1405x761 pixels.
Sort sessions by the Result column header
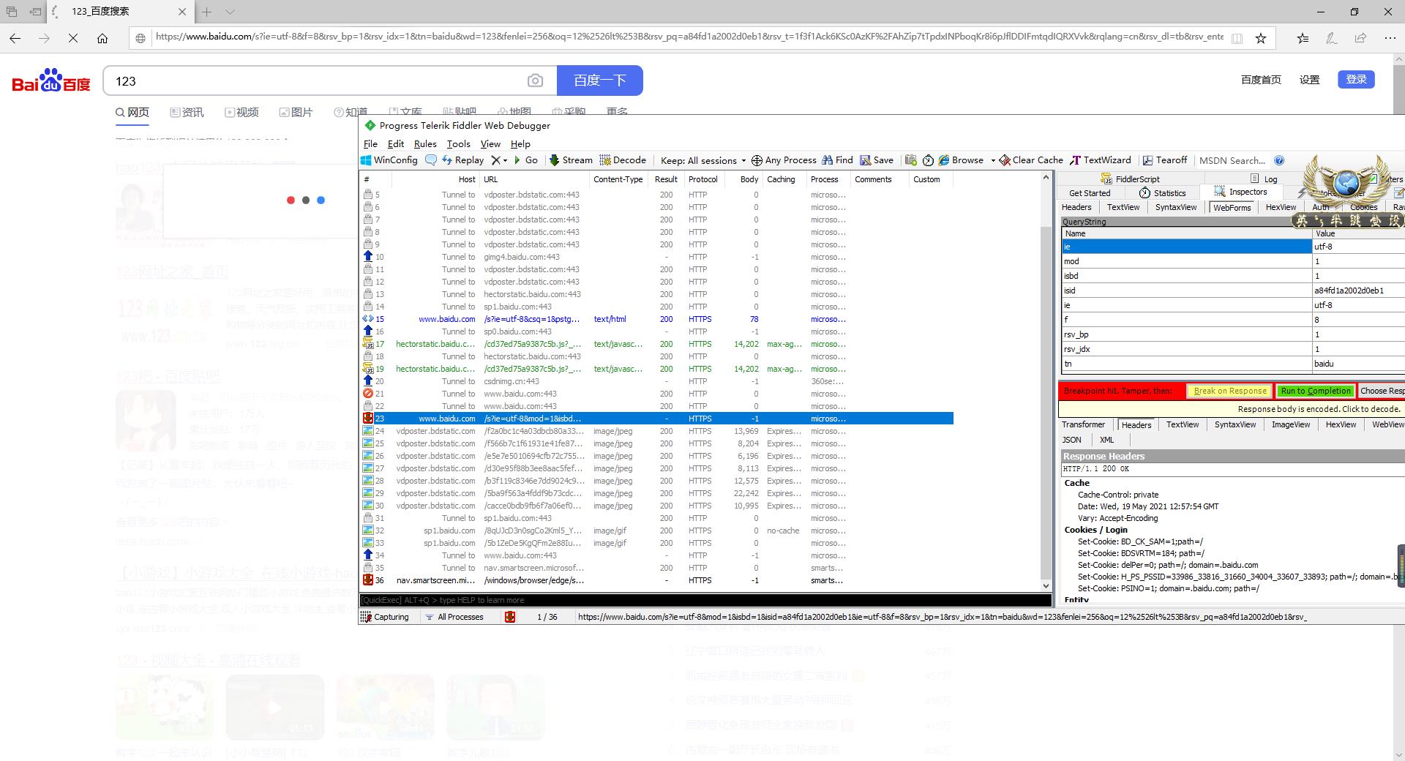click(x=665, y=179)
